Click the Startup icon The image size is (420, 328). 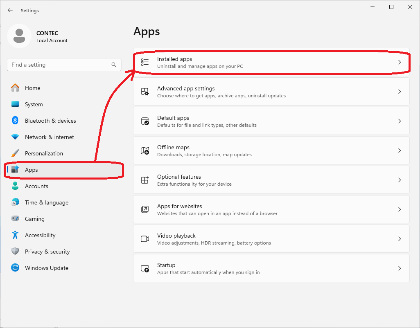click(x=145, y=268)
